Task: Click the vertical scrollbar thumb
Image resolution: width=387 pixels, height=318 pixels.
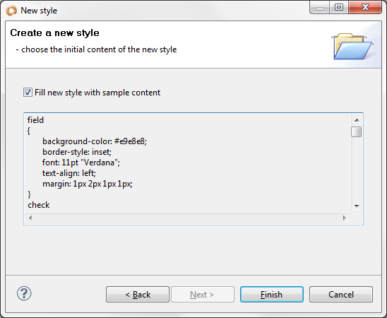Action: pyautogui.click(x=357, y=131)
